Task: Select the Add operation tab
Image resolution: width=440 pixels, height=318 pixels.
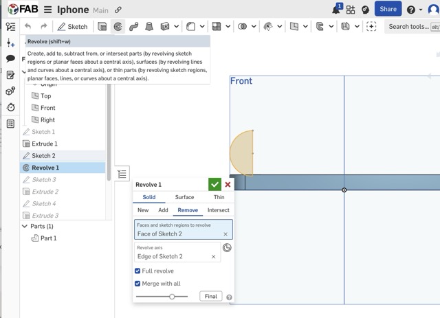Action: coord(163,210)
